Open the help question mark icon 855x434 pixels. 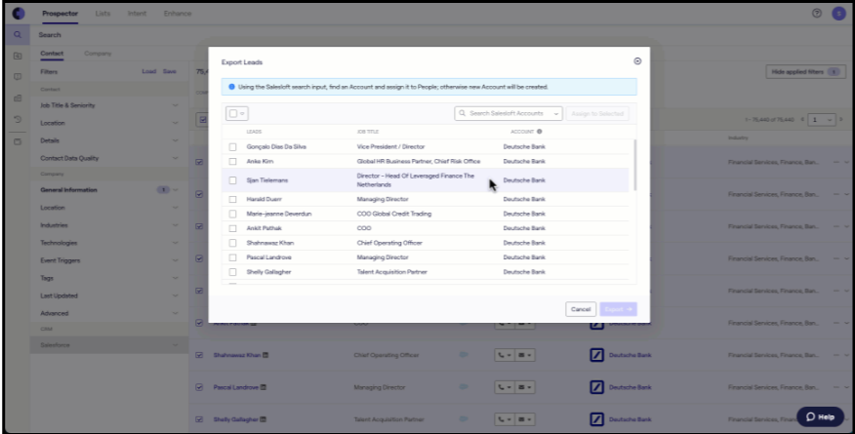816,13
